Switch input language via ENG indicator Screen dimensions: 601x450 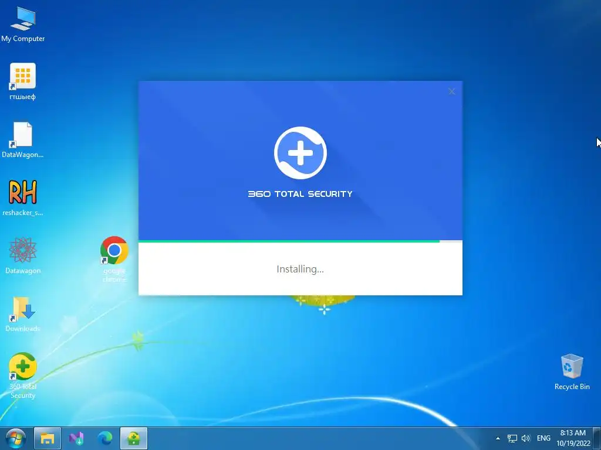pos(543,438)
